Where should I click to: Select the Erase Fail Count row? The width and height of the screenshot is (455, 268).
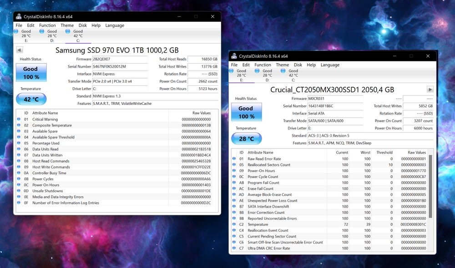point(329,189)
